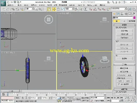Open the selection filter 全部 dropdown
Screen dimensions: 137x103
point(29,9)
